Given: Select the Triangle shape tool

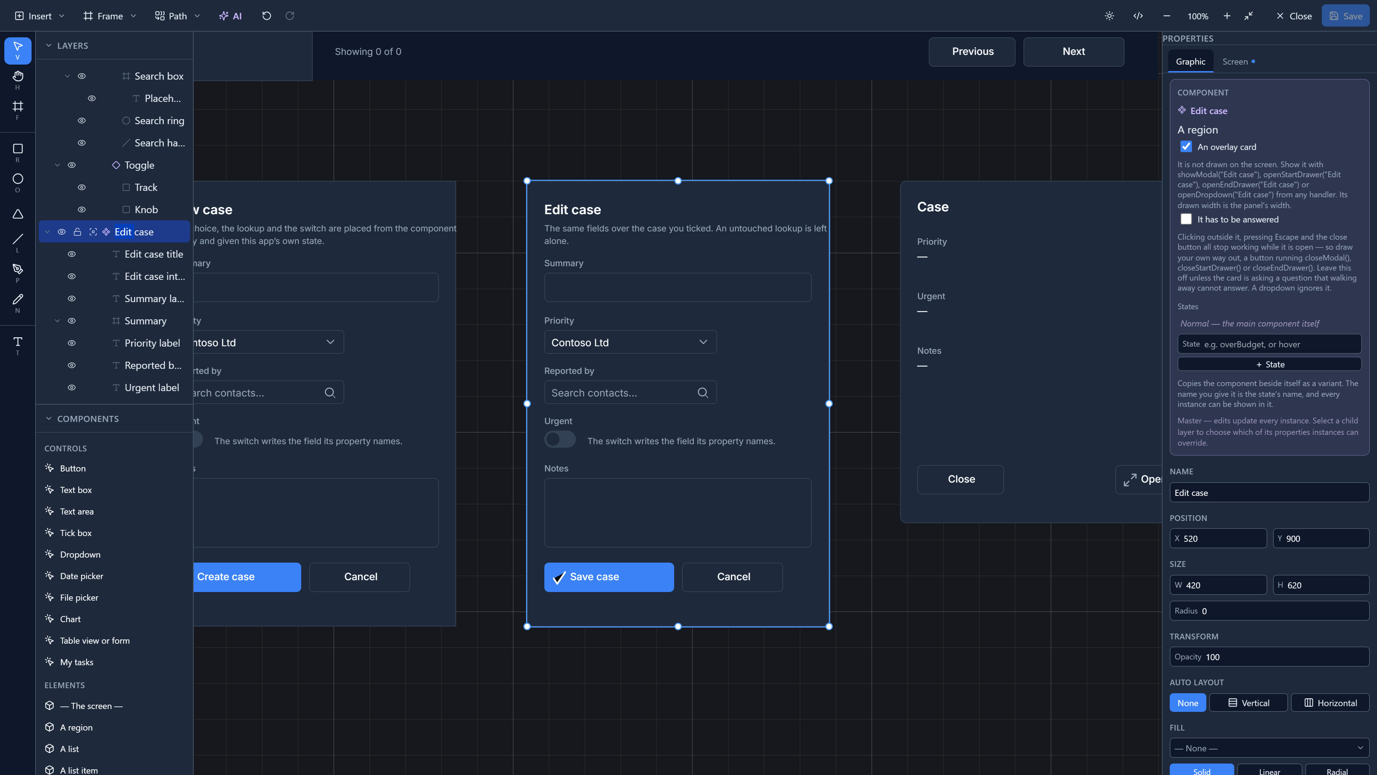Looking at the screenshot, I should coord(18,214).
